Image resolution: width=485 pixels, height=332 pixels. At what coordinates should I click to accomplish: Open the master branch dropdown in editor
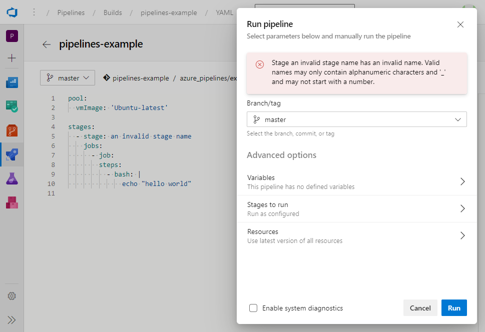(68, 78)
